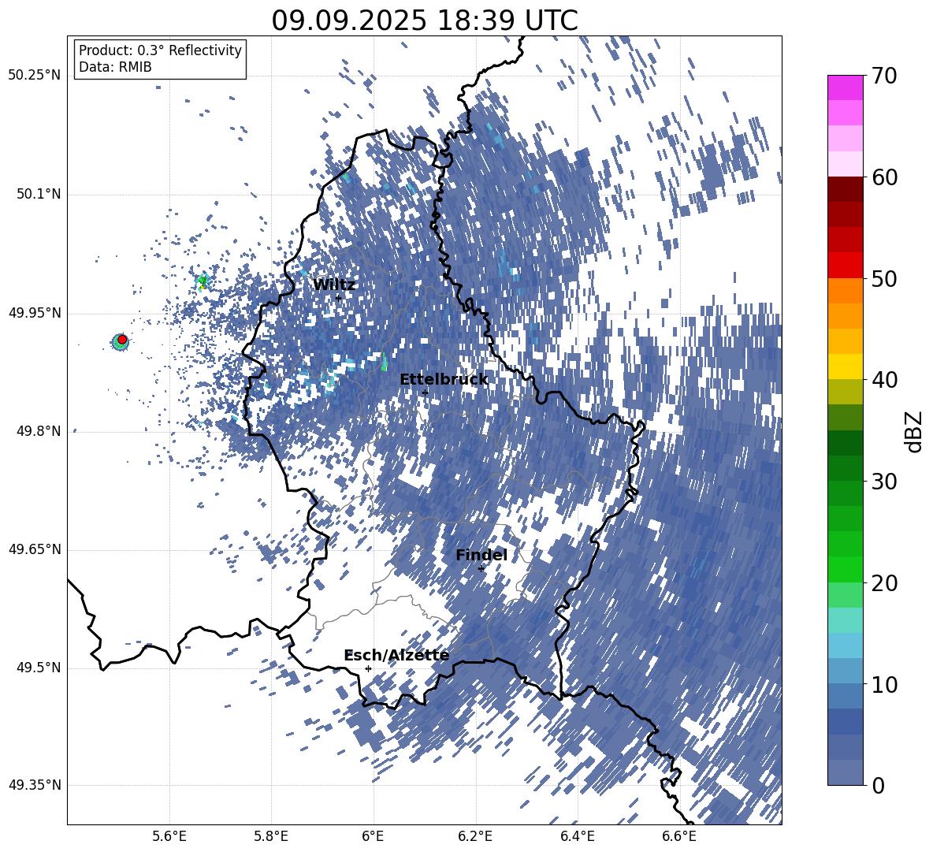Screen dimensions: 933x852
Task: Click the bright green colorbar segment near 20
Action: pos(846,570)
